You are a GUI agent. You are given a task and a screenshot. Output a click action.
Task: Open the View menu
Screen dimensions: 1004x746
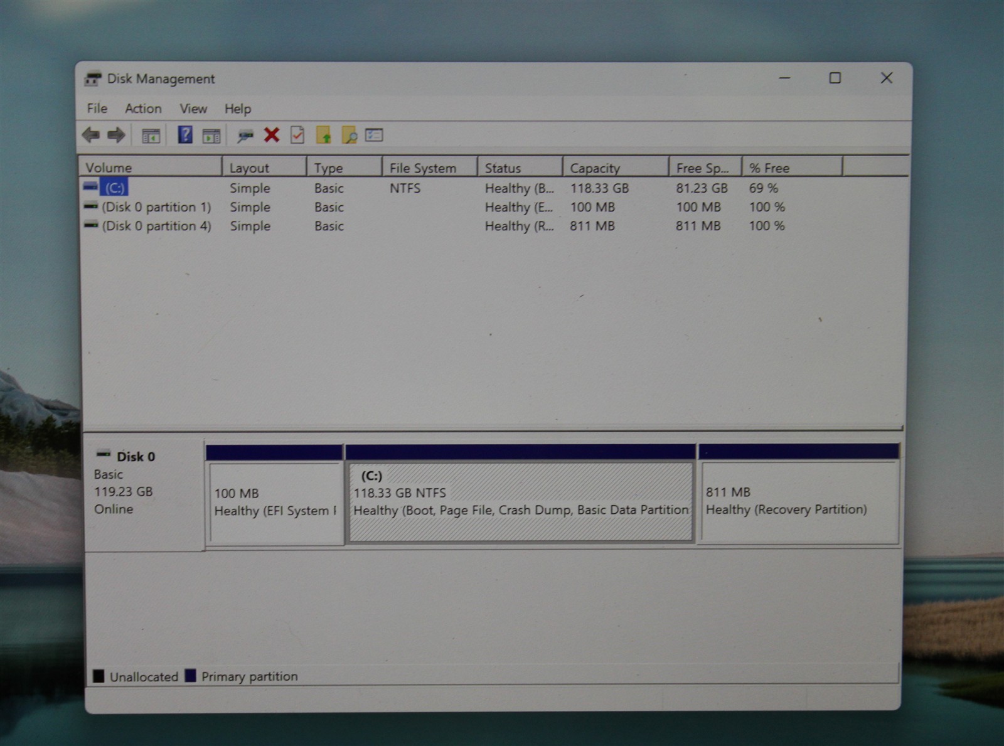point(193,109)
